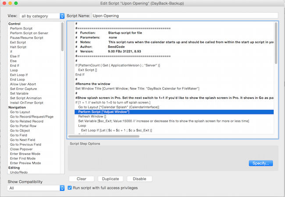Select the '# Author: SeedCode' comment line

click(x=100, y=47)
